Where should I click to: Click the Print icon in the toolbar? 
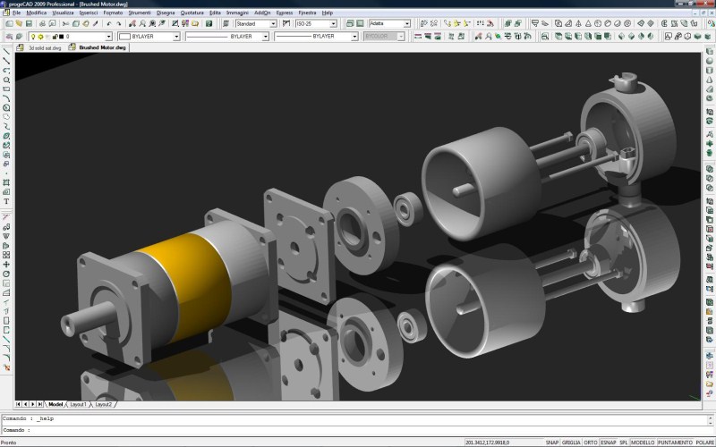pos(40,24)
